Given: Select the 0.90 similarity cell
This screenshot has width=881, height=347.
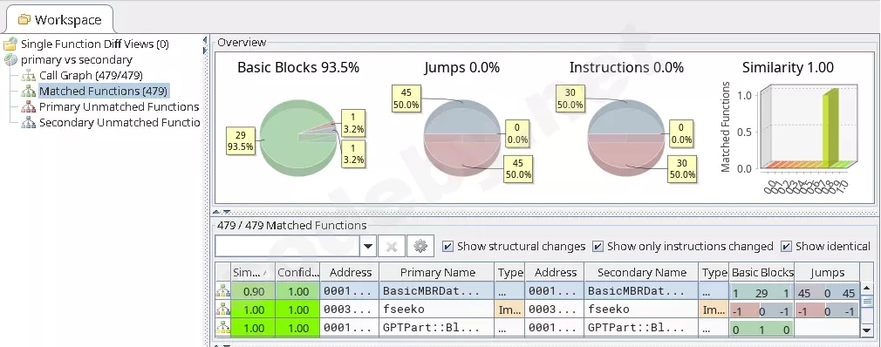Looking at the screenshot, I should (253, 291).
